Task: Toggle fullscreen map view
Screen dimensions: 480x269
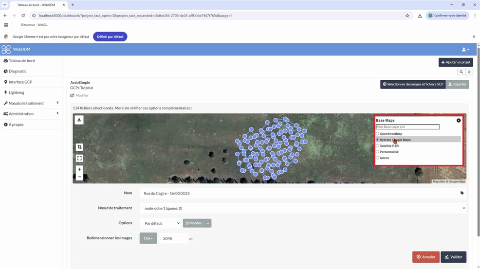Action: pyautogui.click(x=79, y=158)
